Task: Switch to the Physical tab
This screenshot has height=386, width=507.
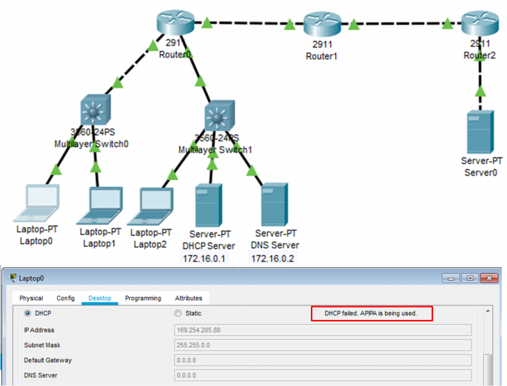Action: [31, 298]
